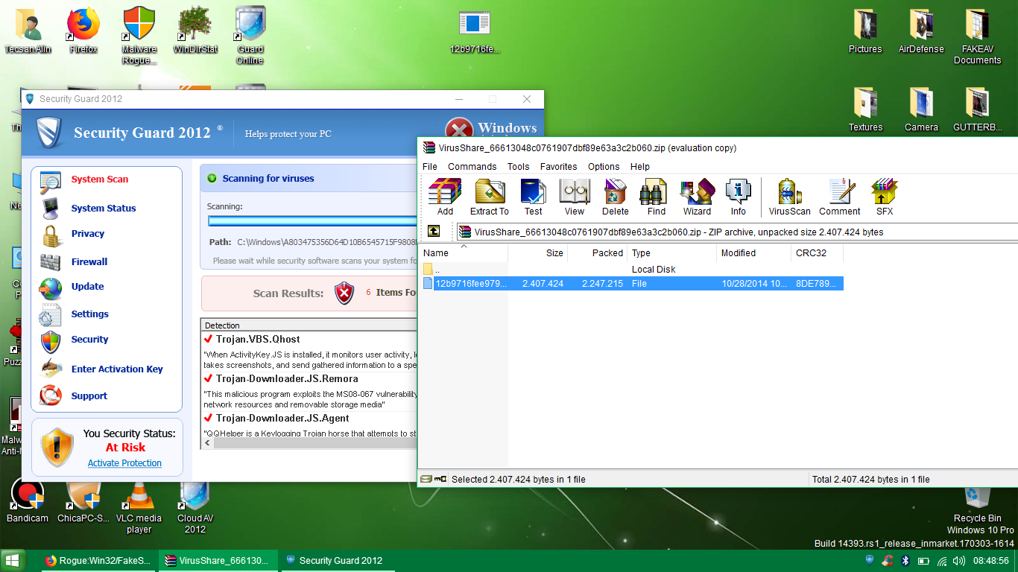Viewport: 1018px width, 572px height.
Task: Go up one folder level arrow
Action: 434,232
